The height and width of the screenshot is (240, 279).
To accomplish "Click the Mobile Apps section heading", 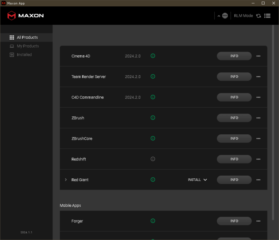I will point(70,206).
